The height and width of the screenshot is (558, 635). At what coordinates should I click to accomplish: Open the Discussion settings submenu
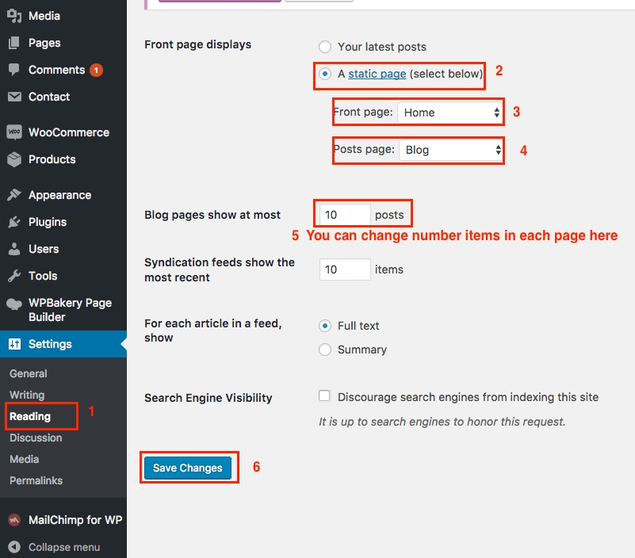click(x=36, y=438)
